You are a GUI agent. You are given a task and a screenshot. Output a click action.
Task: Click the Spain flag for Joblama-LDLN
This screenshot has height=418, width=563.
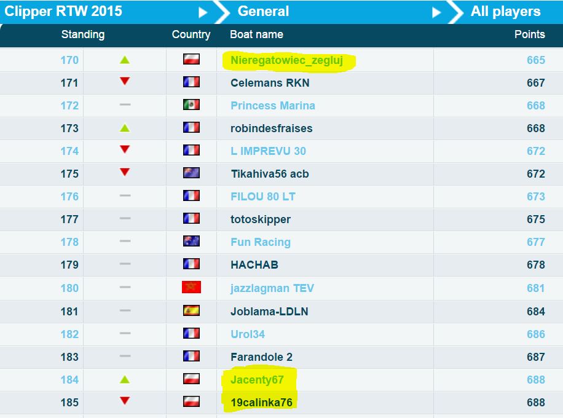coord(191,310)
